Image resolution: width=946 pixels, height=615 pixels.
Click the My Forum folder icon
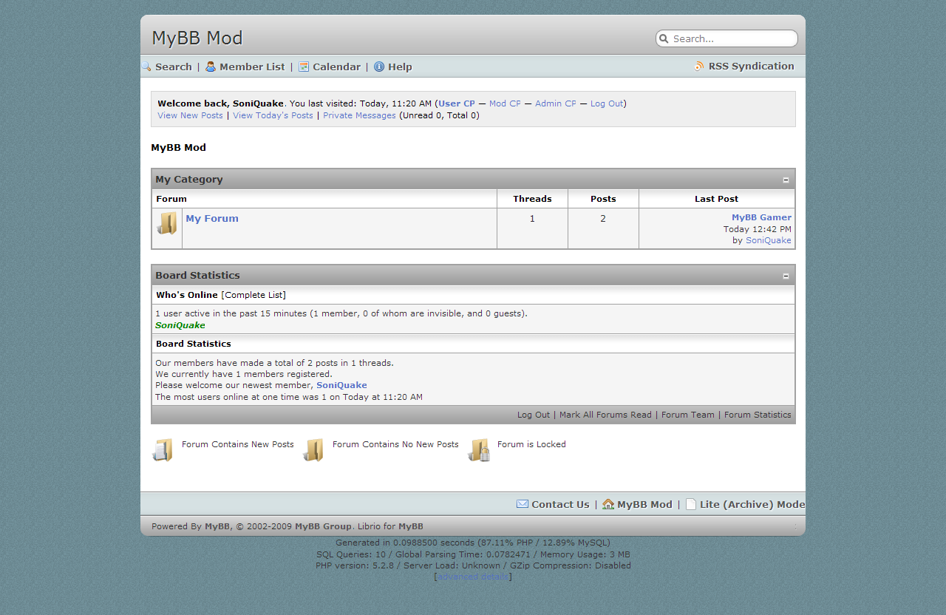coord(167,223)
